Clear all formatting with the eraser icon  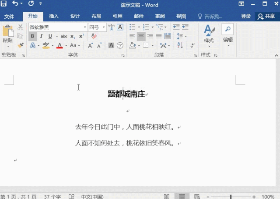[x=94, y=36]
